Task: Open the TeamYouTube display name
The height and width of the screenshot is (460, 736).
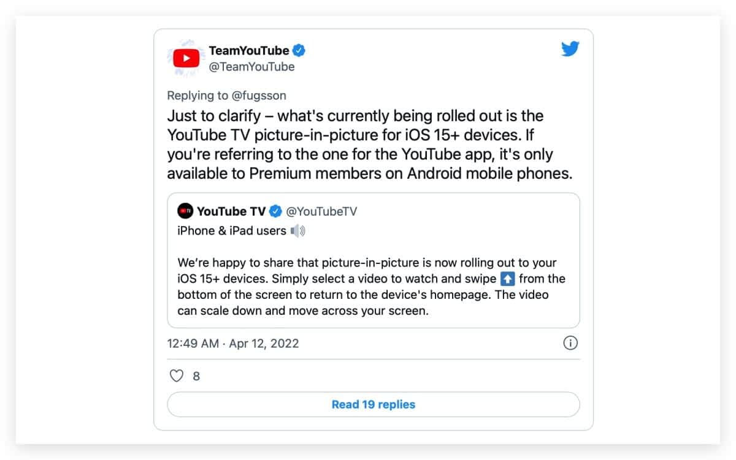Action: click(249, 50)
